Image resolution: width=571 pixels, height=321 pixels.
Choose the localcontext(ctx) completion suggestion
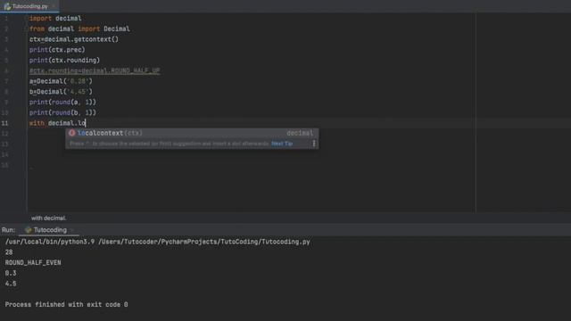tap(192, 133)
